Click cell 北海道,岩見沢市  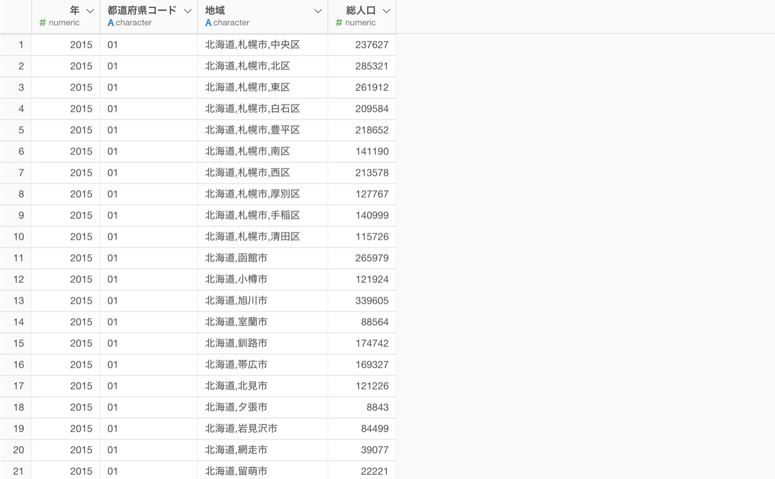(263, 429)
